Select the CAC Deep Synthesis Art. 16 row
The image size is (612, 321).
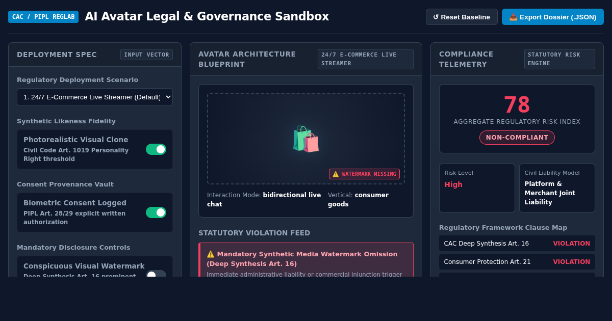(517, 244)
